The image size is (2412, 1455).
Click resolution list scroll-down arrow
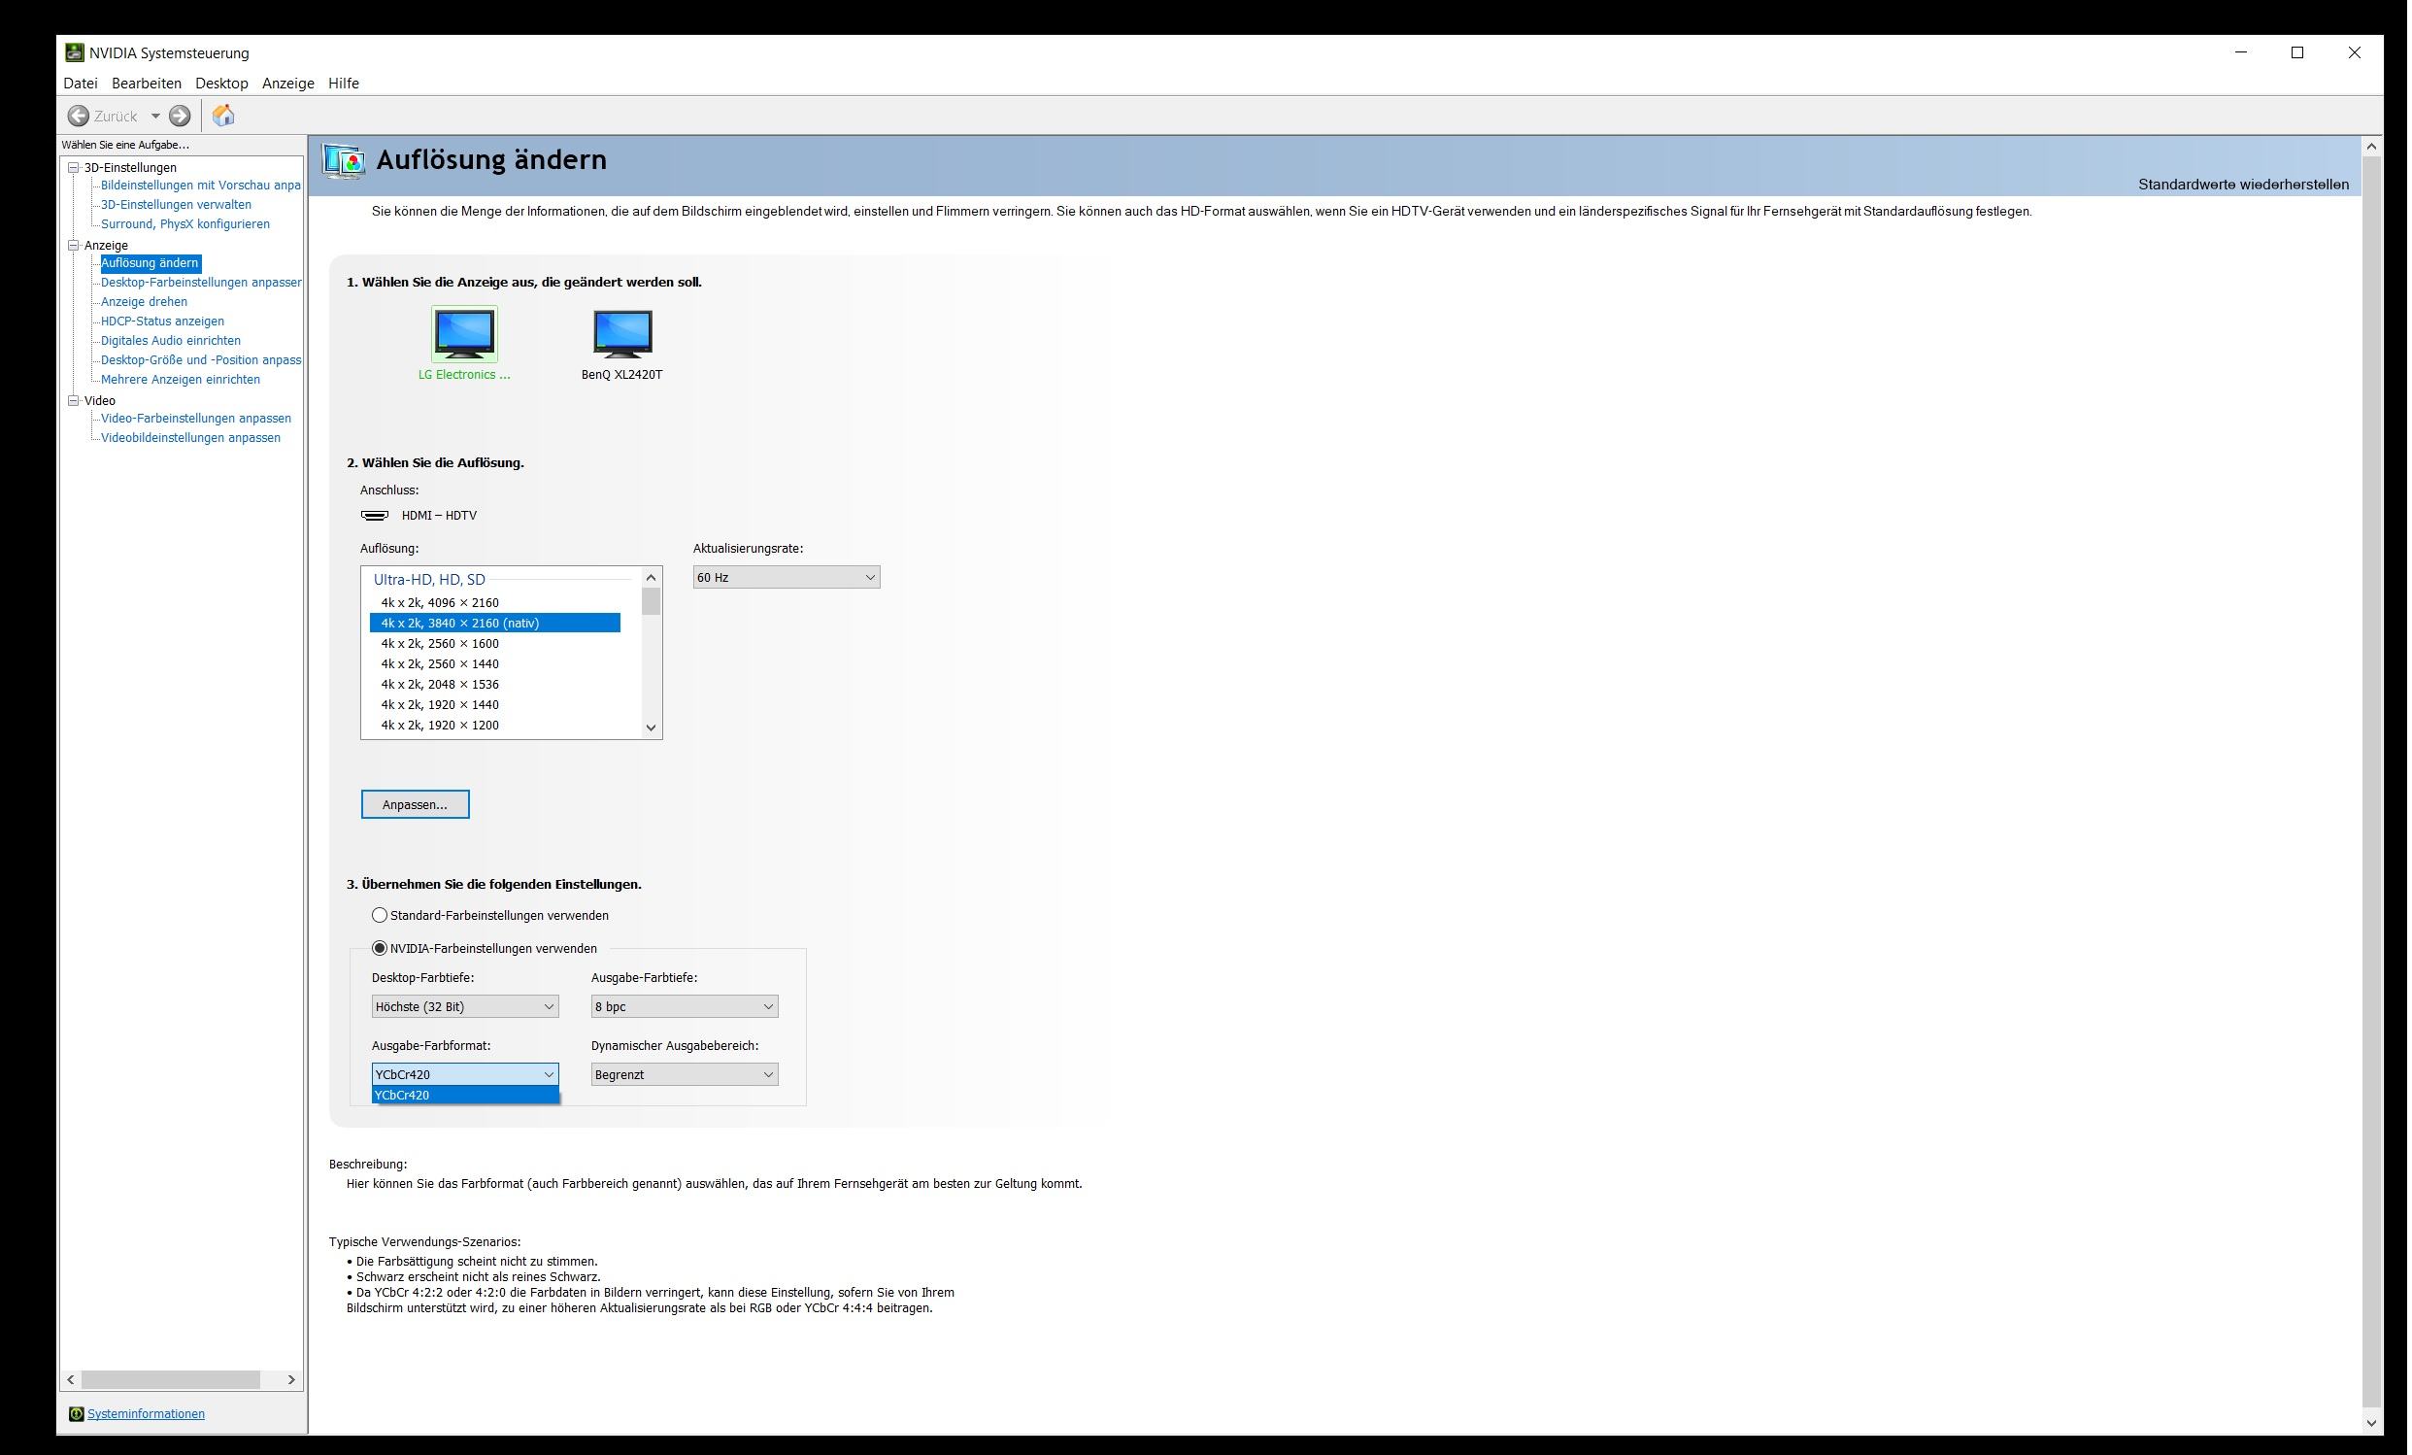652,727
